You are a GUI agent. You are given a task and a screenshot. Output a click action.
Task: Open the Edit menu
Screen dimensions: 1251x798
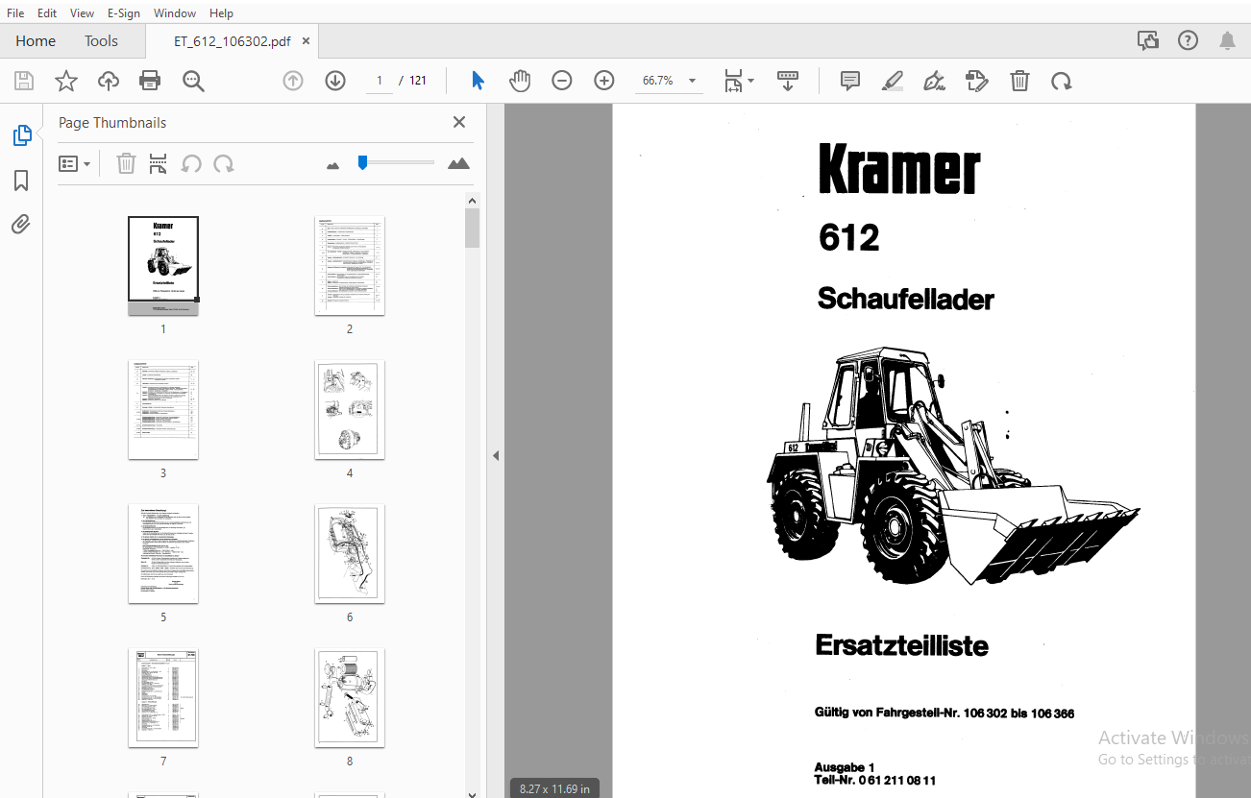coord(47,13)
